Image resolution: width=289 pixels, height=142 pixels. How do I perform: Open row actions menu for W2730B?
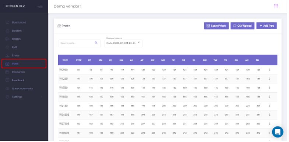(x=269, y=124)
